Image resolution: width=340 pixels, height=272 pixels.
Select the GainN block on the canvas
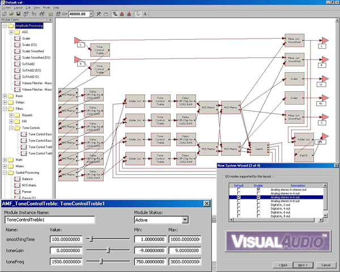(x=260, y=149)
